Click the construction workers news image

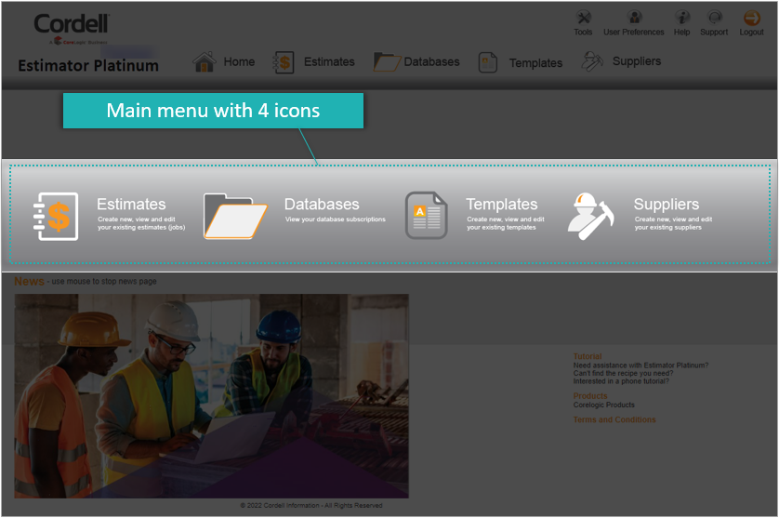click(x=212, y=396)
